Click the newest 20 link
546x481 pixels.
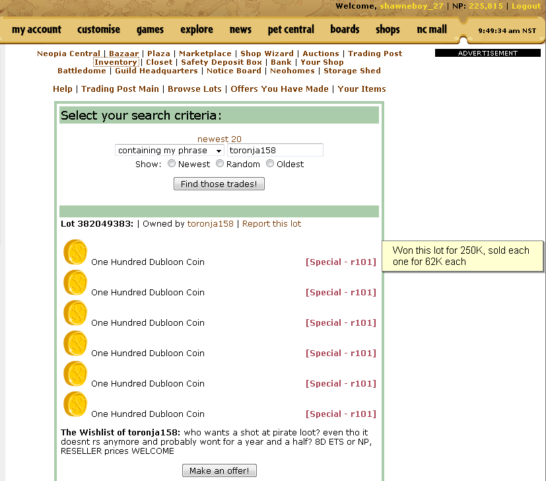pyautogui.click(x=219, y=139)
